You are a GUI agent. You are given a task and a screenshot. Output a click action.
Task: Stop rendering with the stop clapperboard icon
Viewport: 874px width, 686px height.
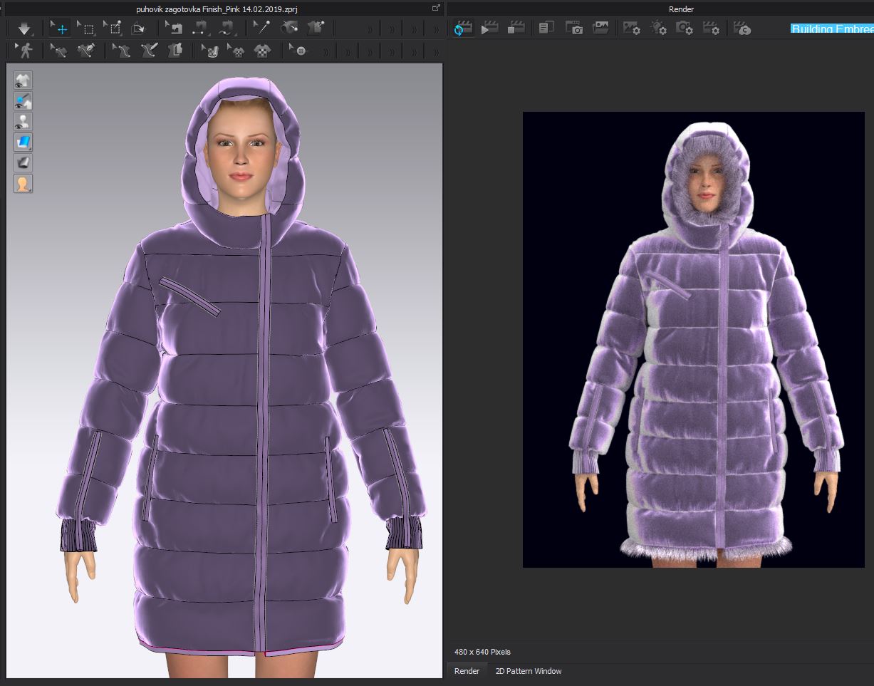(516, 28)
